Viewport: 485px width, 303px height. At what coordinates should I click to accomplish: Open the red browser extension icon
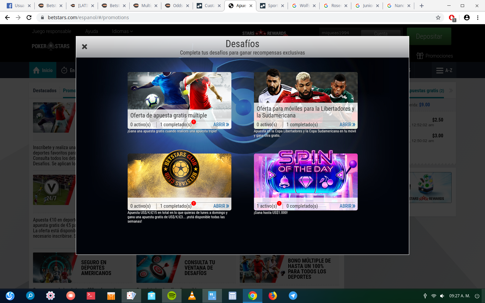[452, 18]
